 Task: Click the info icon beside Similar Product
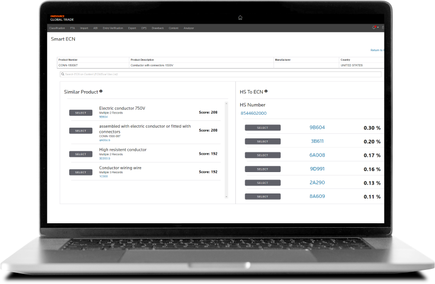point(101,91)
